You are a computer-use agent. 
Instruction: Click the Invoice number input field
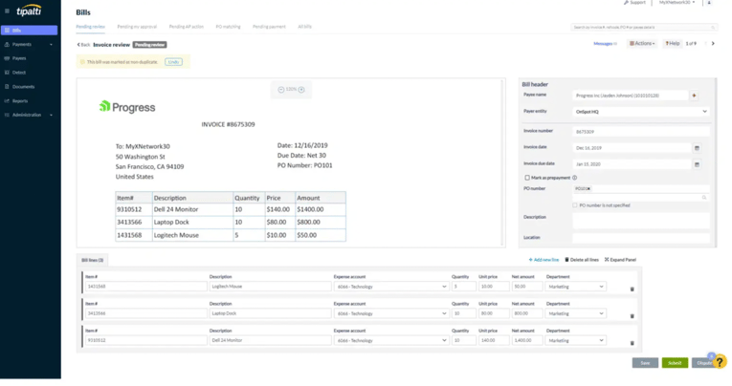(x=630, y=131)
